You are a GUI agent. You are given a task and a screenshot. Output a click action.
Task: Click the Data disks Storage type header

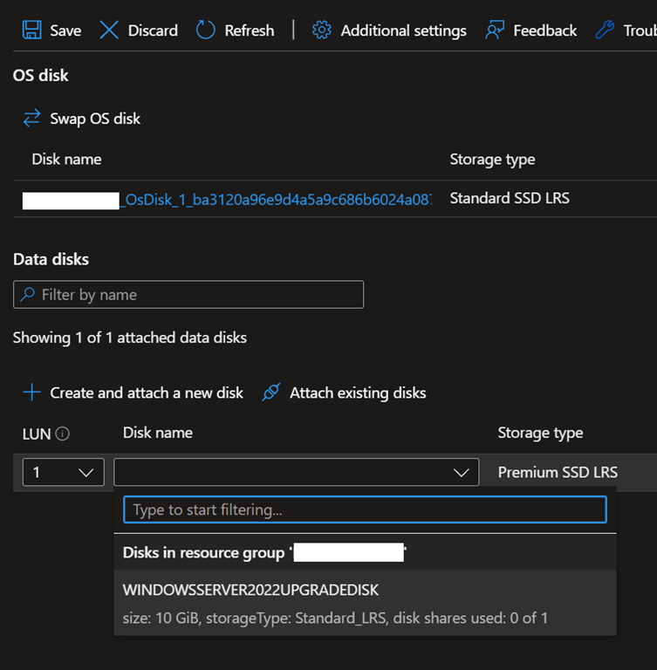[540, 433]
